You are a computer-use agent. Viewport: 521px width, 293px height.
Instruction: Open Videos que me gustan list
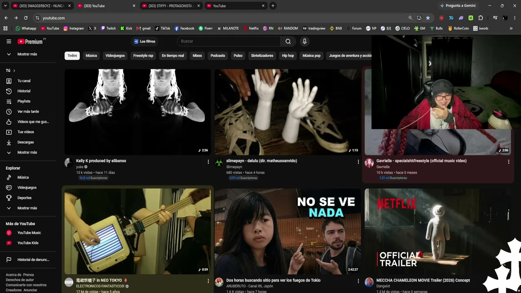pos(28,122)
